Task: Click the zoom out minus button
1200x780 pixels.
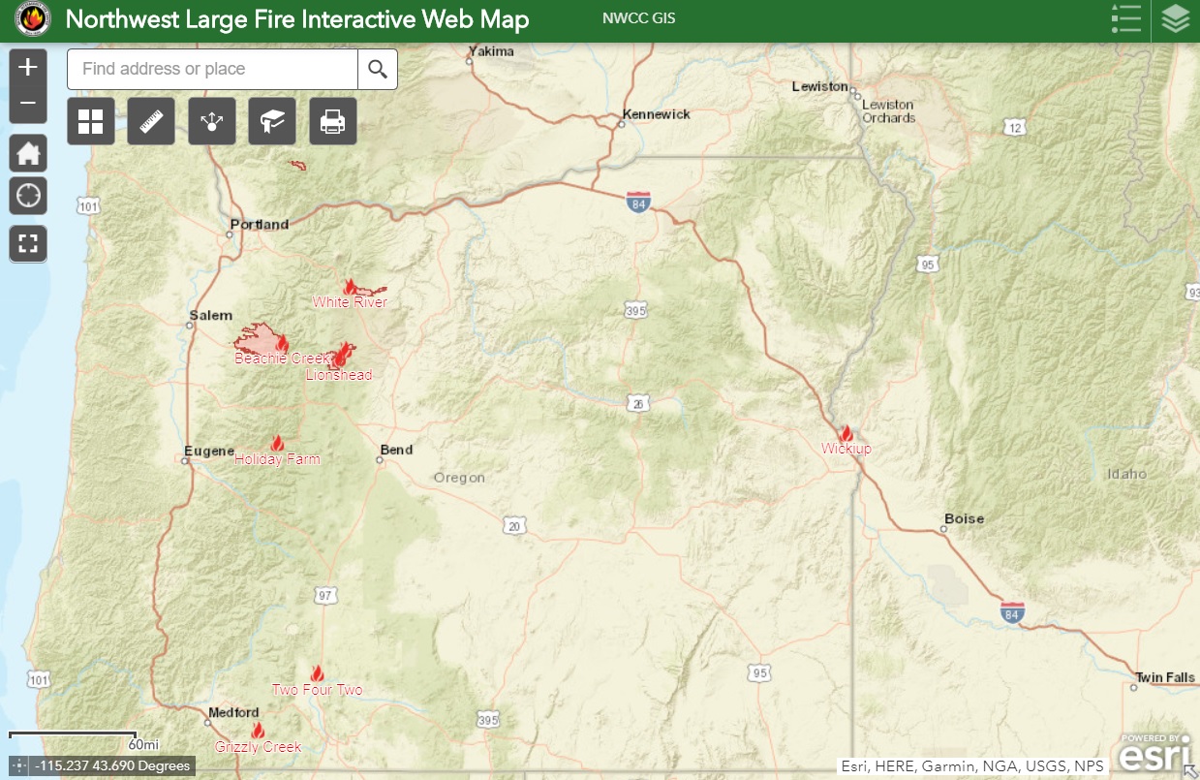Action: [28, 104]
